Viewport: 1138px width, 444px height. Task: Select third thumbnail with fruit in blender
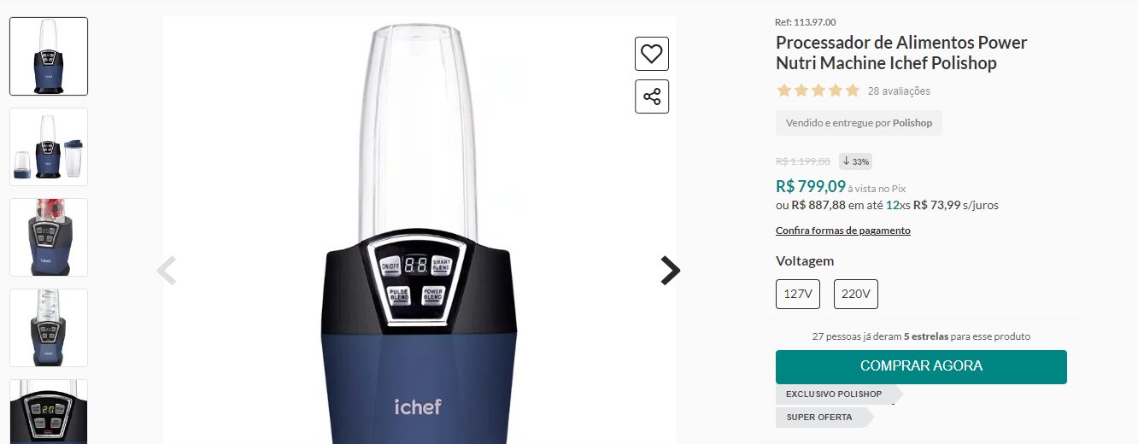[49, 237]
